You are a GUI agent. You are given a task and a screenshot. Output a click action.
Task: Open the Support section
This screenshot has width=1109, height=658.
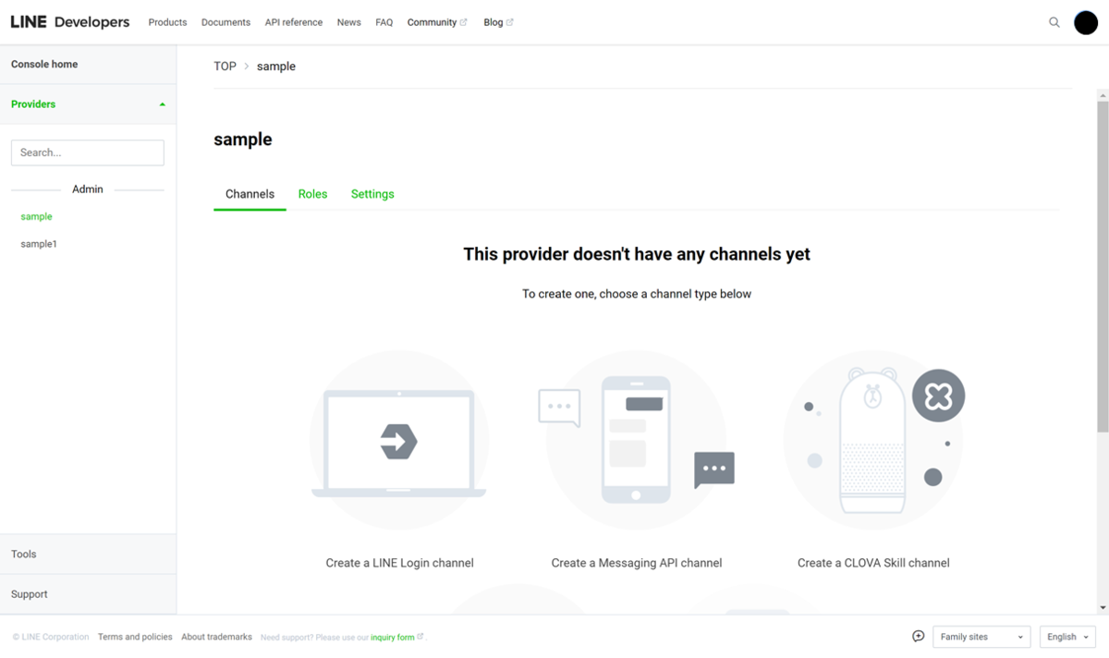pos(88,594)
